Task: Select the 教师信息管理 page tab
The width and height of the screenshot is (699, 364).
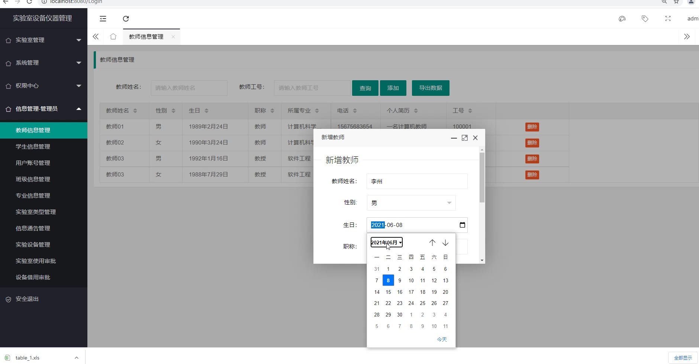Action: click(146, 36)
